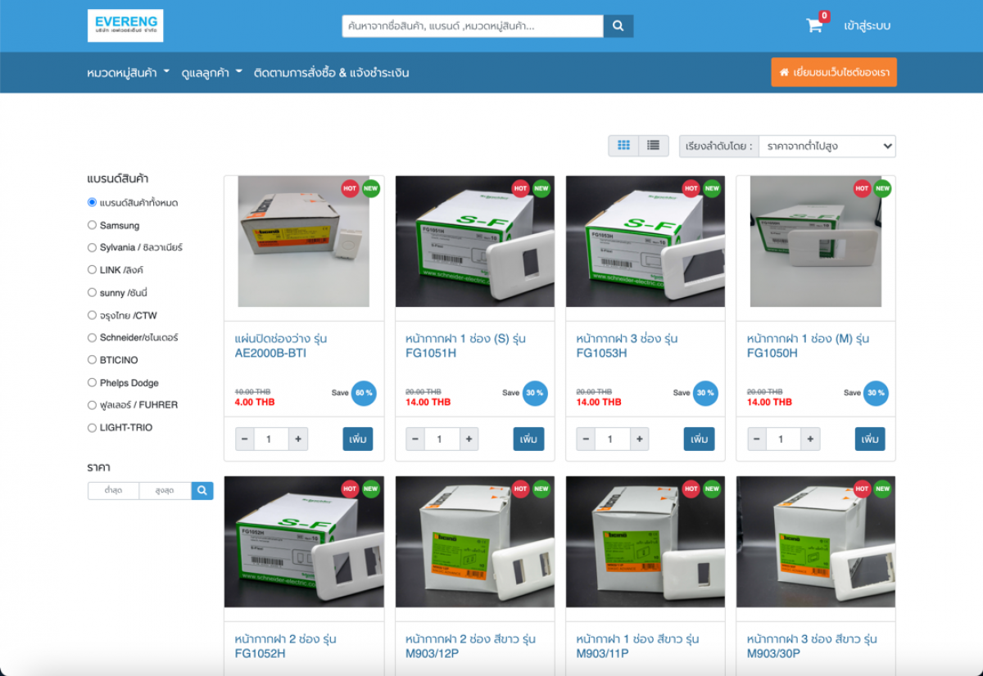Open product link M903/30P
983x676 pixels.
pos(812,647)
